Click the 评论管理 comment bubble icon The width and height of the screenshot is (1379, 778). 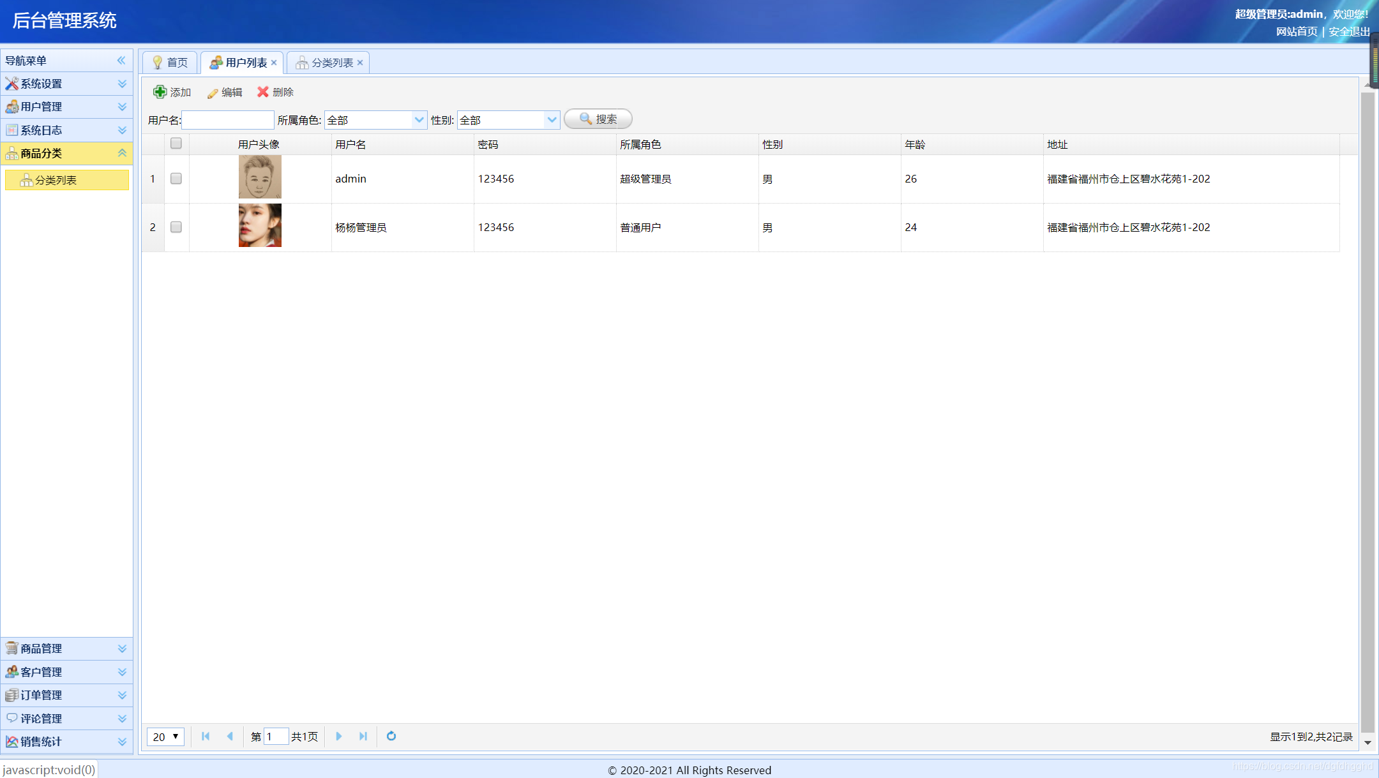click(11, 718)
